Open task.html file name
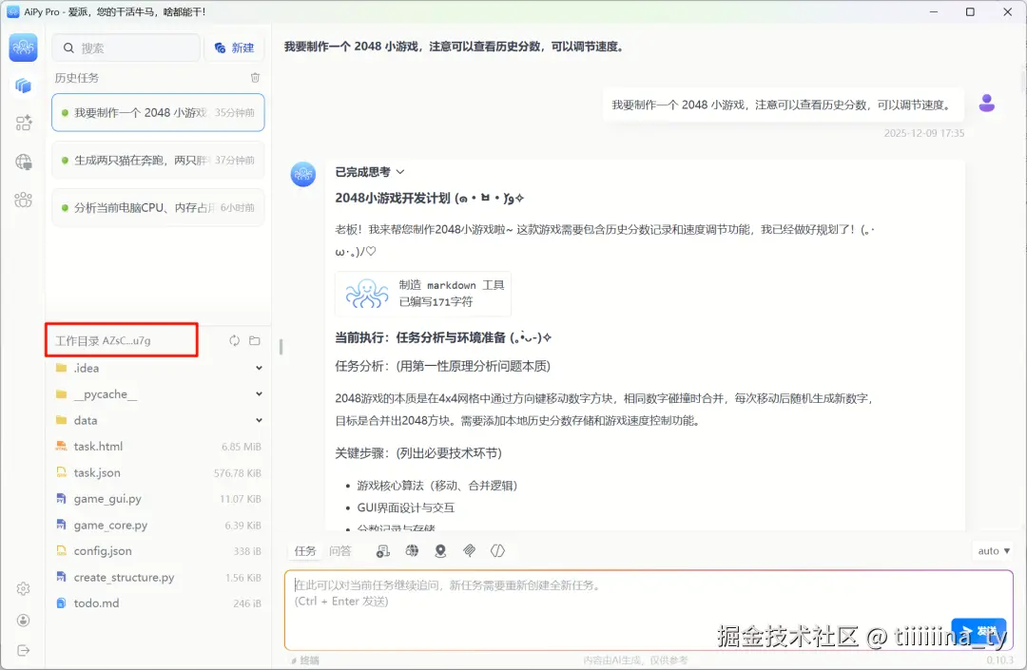Screen dimensions: 1027x670 tap(98, 447)
